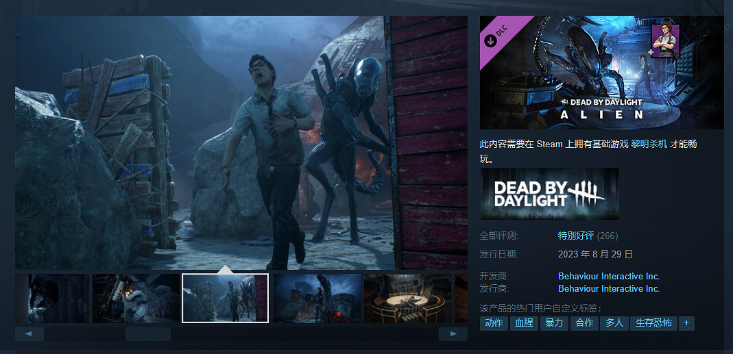Select the circular control room thumbnail
The height and width of the screenshot is (354, 733).
pyautogui.click(x=407, y=299)
